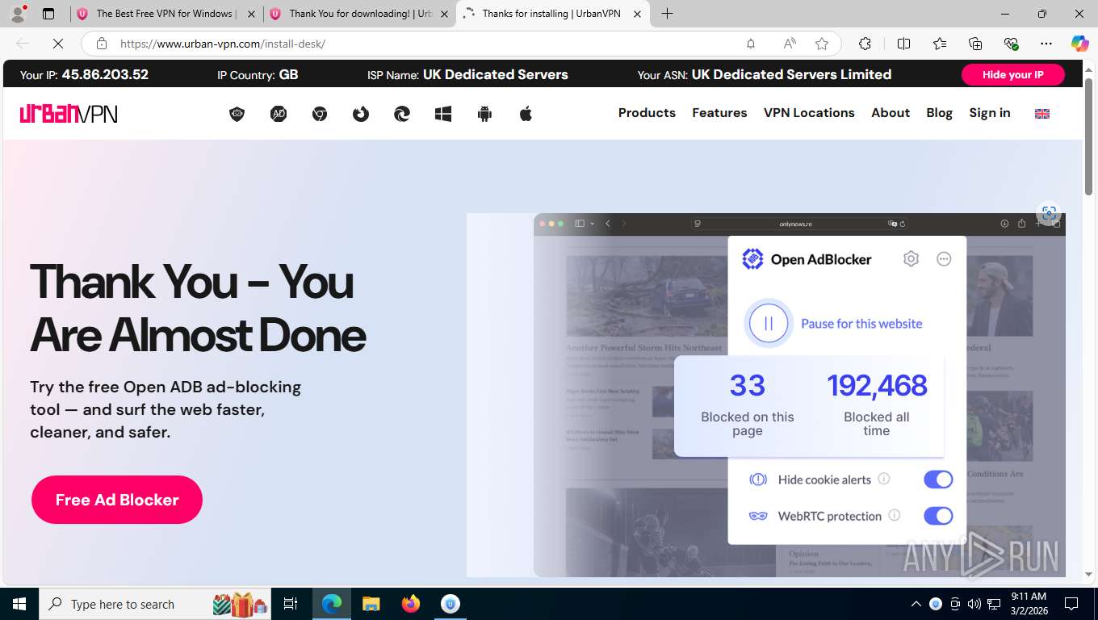
Task: Open Collections panel
Action: [x=975, y=44]
